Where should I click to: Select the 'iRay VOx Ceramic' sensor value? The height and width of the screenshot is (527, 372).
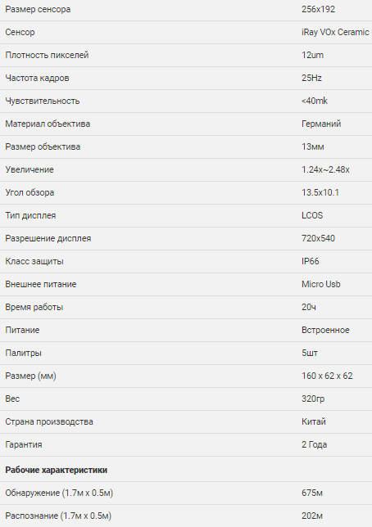[335, 32]
